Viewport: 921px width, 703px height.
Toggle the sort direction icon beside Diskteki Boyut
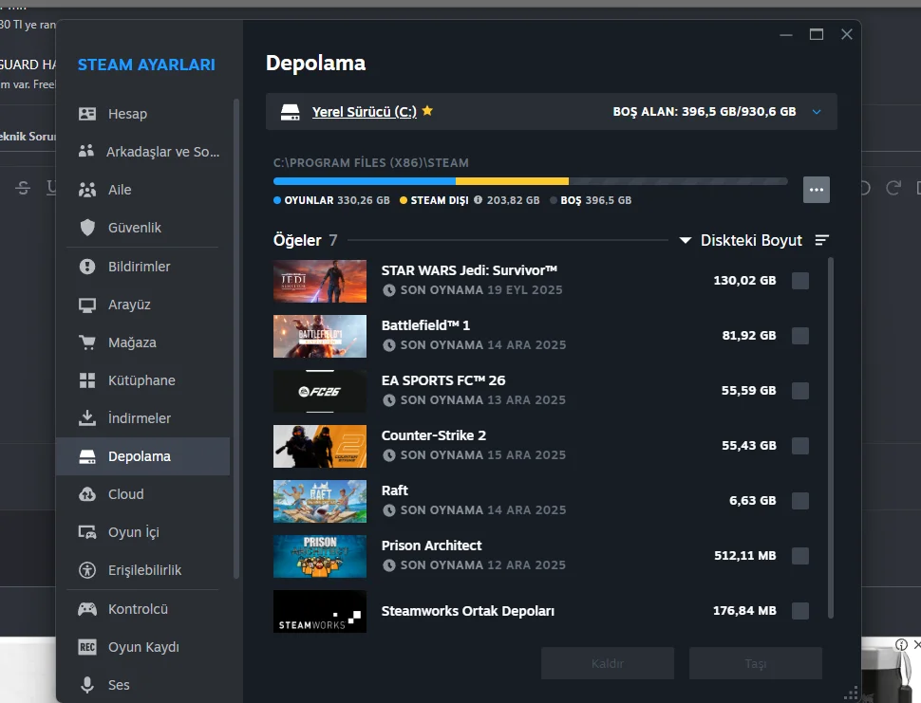coord(821,240)
